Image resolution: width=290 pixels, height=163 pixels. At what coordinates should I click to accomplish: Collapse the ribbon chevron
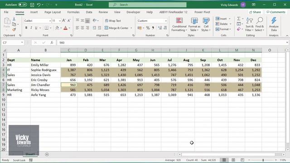click(x=287, y=35)
